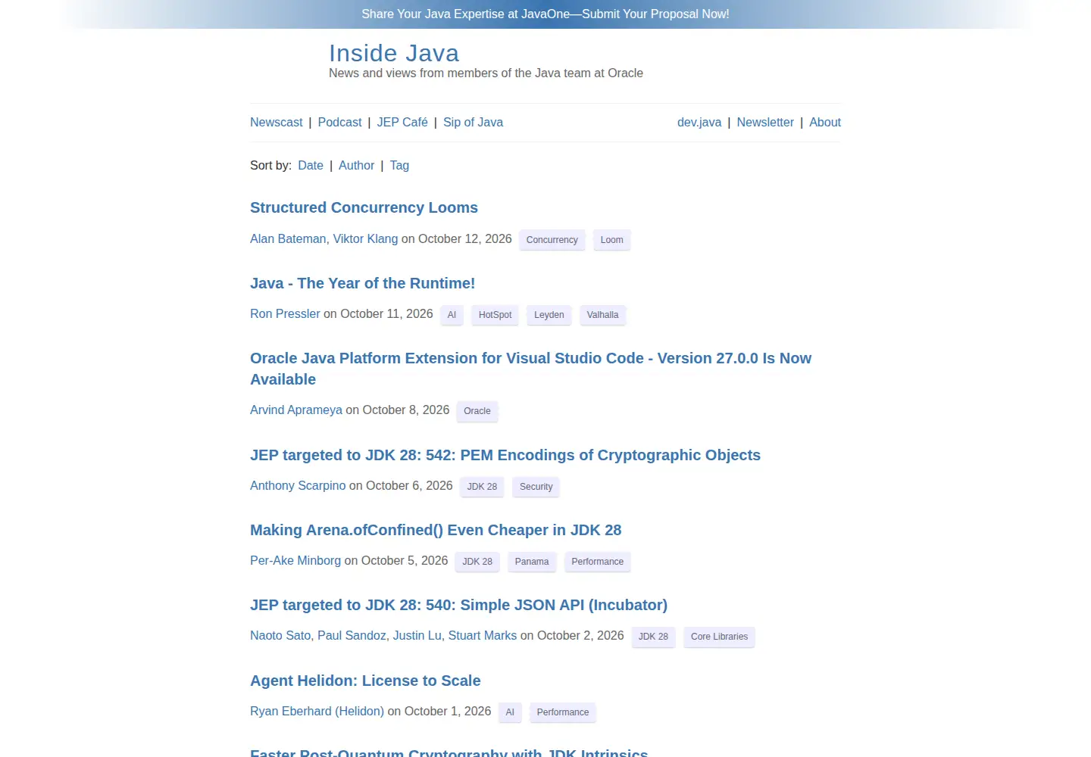
Task: Open the Podcast section
Action: point(339,122)
